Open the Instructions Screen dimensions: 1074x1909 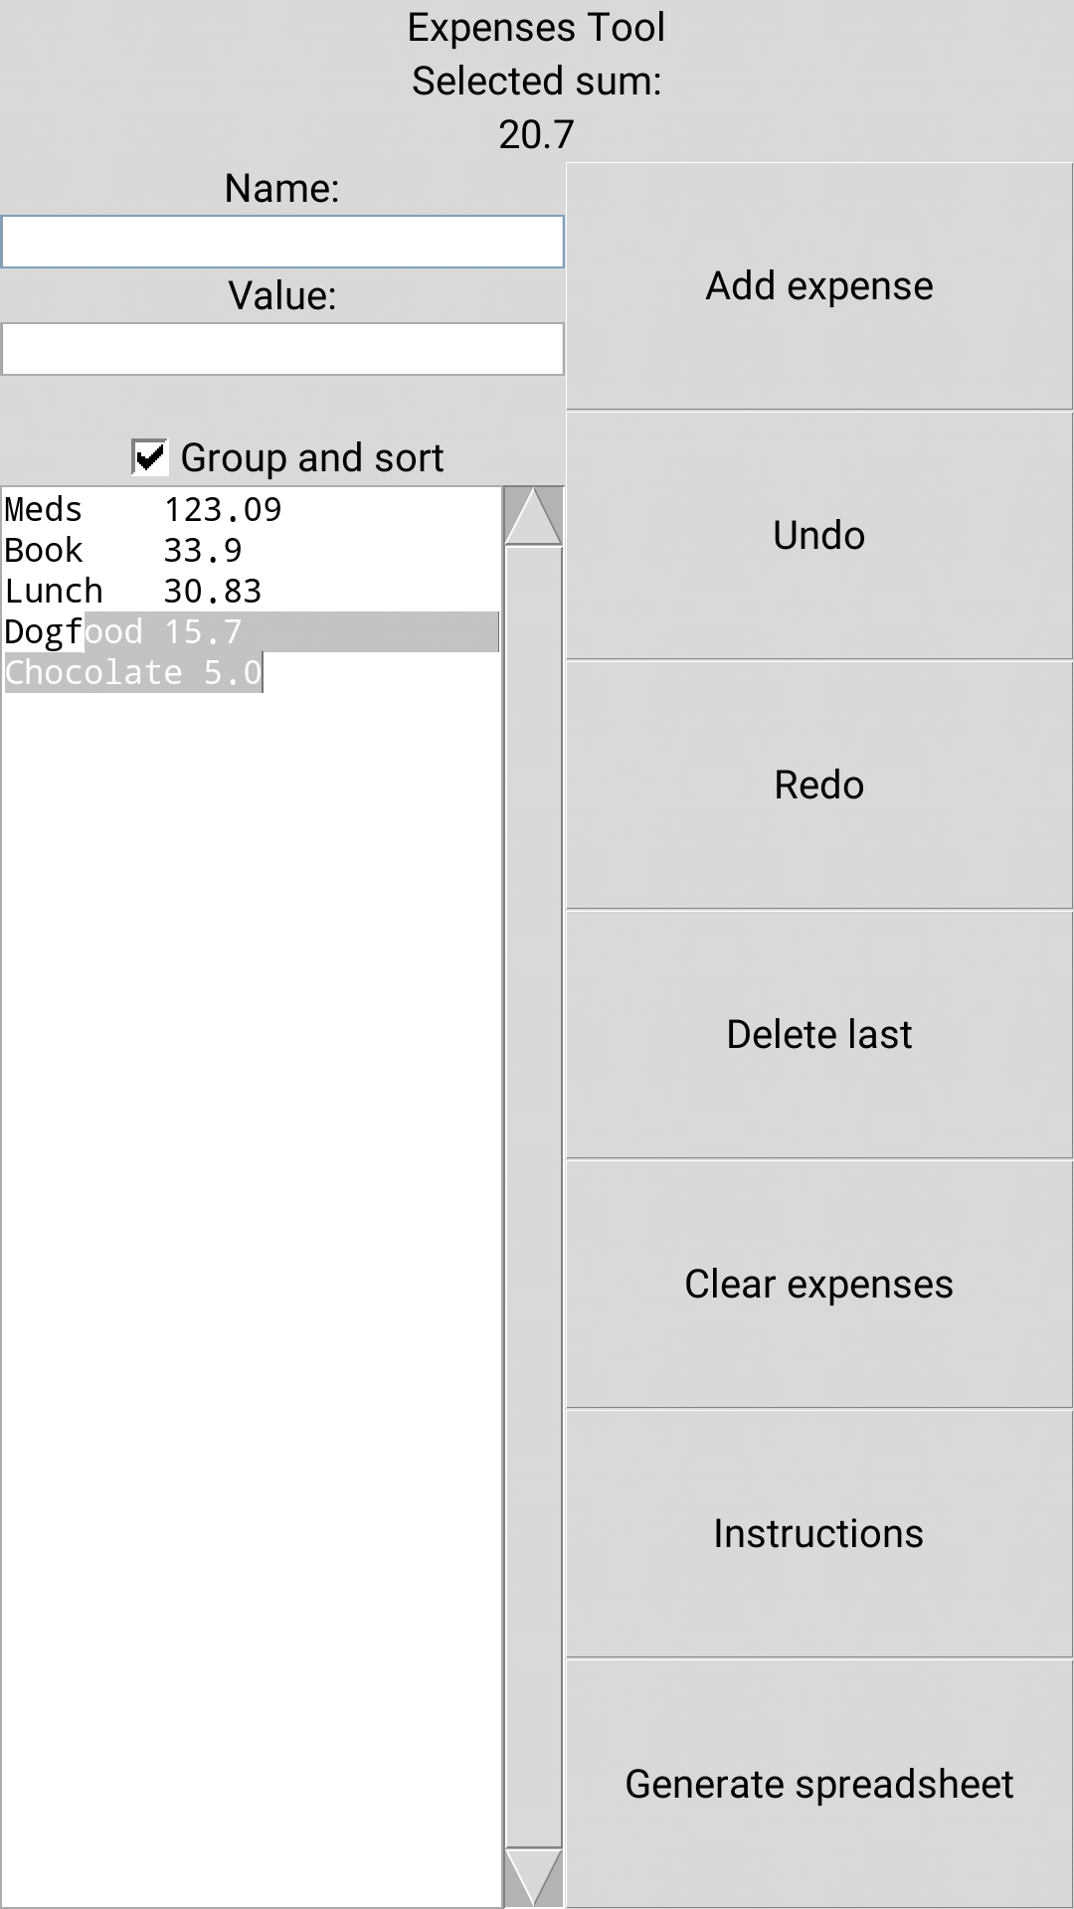pyautogui.click(x=818, y=1534)
